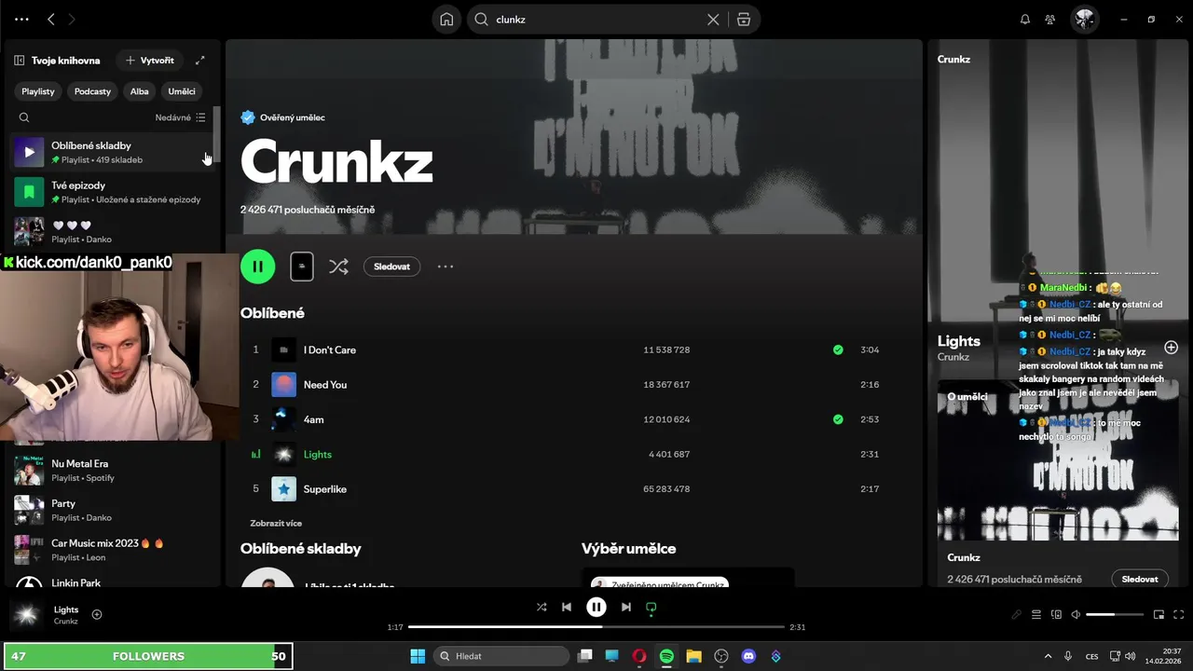
Task: Filter library by Podcasty
Action: pos(92,91)
